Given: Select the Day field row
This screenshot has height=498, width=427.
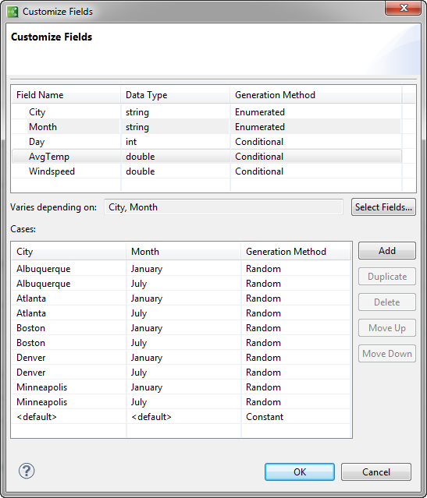Looking at the screenshot, I should 207,142.
